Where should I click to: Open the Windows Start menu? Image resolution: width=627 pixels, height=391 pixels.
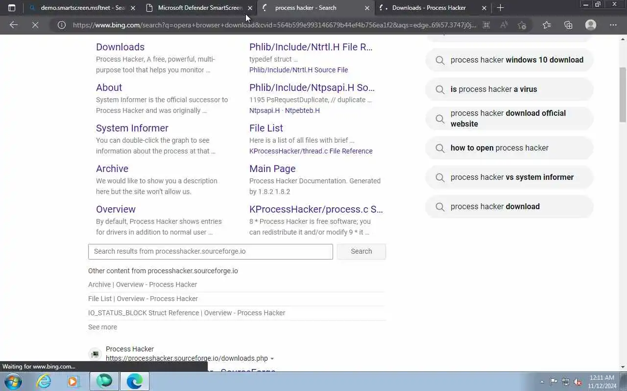coord(13,381)
